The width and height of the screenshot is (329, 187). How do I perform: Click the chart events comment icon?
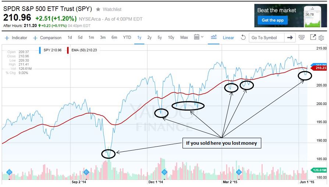pos(302,37)
